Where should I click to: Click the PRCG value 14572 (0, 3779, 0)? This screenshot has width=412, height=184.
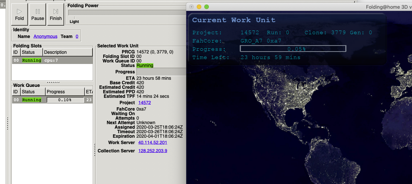tap(155, 52)
